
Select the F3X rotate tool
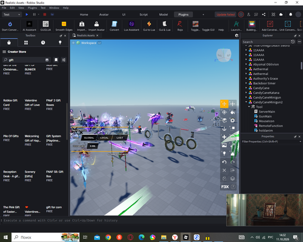[x=224, y=112]
